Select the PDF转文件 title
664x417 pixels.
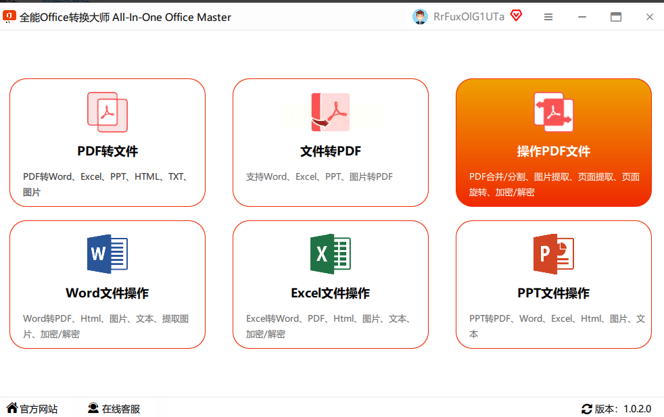tap(108, 151)
